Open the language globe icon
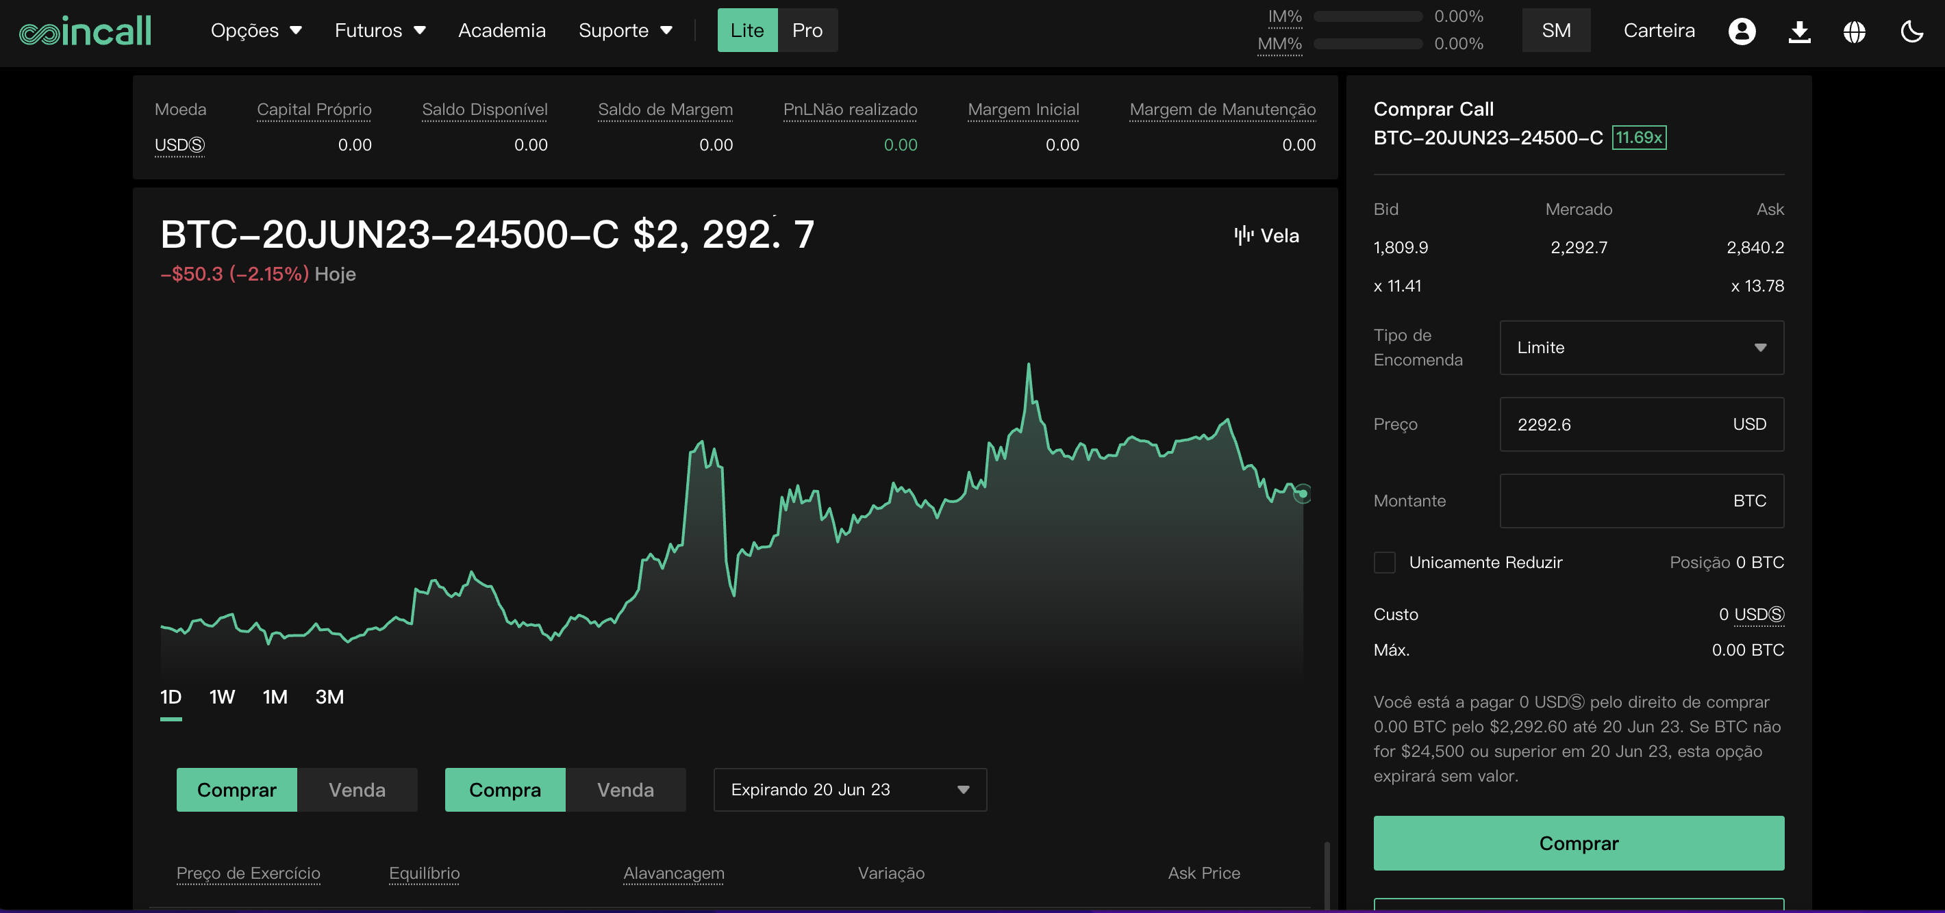 point(1855,31)
